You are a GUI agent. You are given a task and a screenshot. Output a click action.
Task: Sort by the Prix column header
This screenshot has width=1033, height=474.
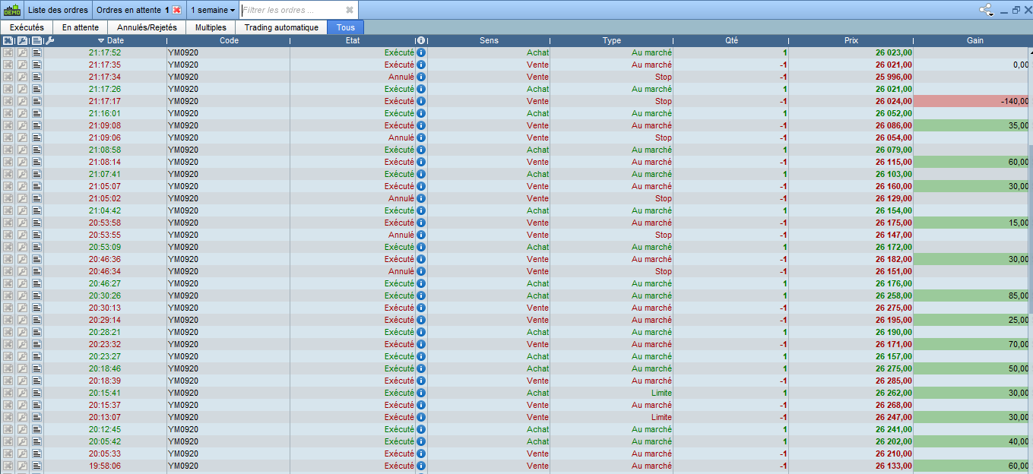[851, 40]
